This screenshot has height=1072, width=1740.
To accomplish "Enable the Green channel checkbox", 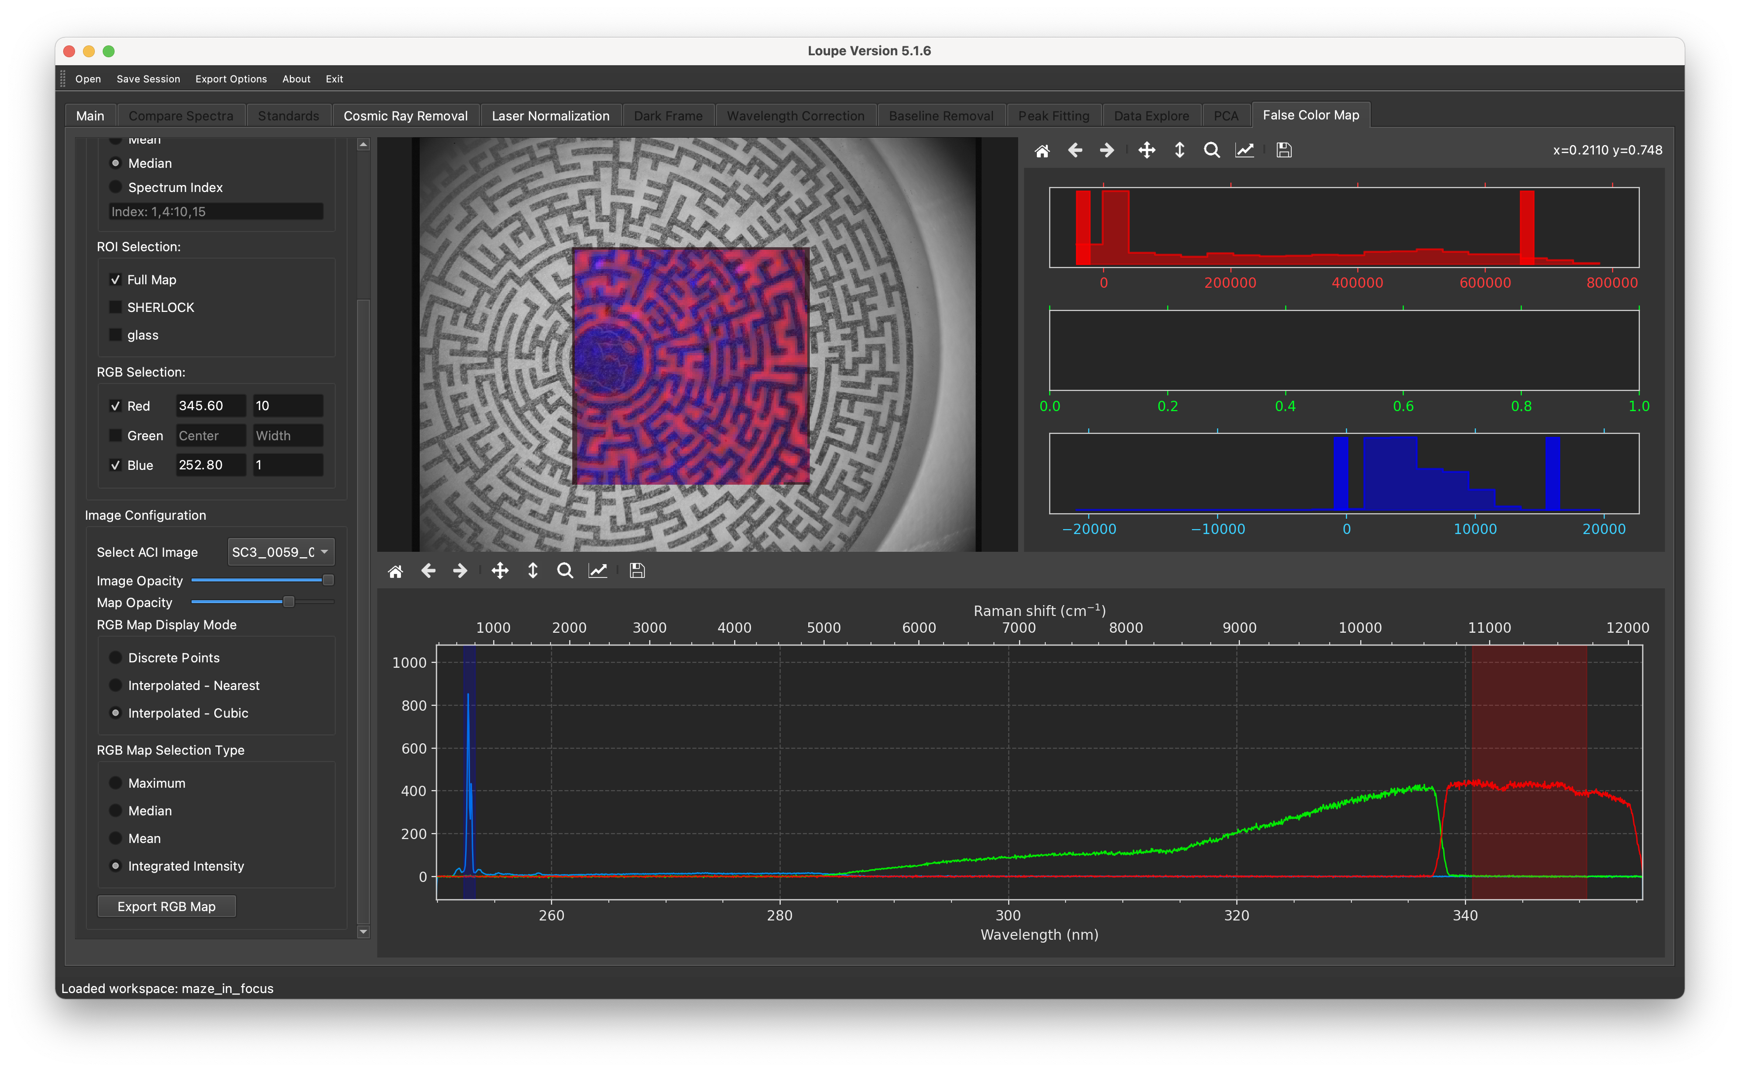I will pyautogui.click(x=116, y=435).
